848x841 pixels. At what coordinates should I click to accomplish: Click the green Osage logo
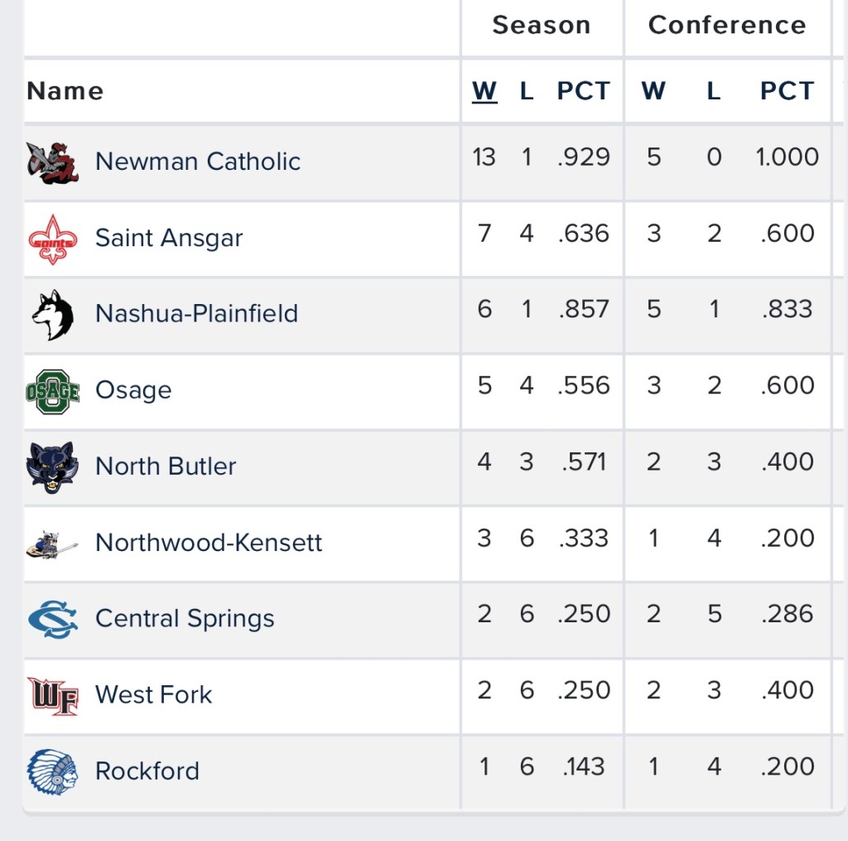click(52, 390)
